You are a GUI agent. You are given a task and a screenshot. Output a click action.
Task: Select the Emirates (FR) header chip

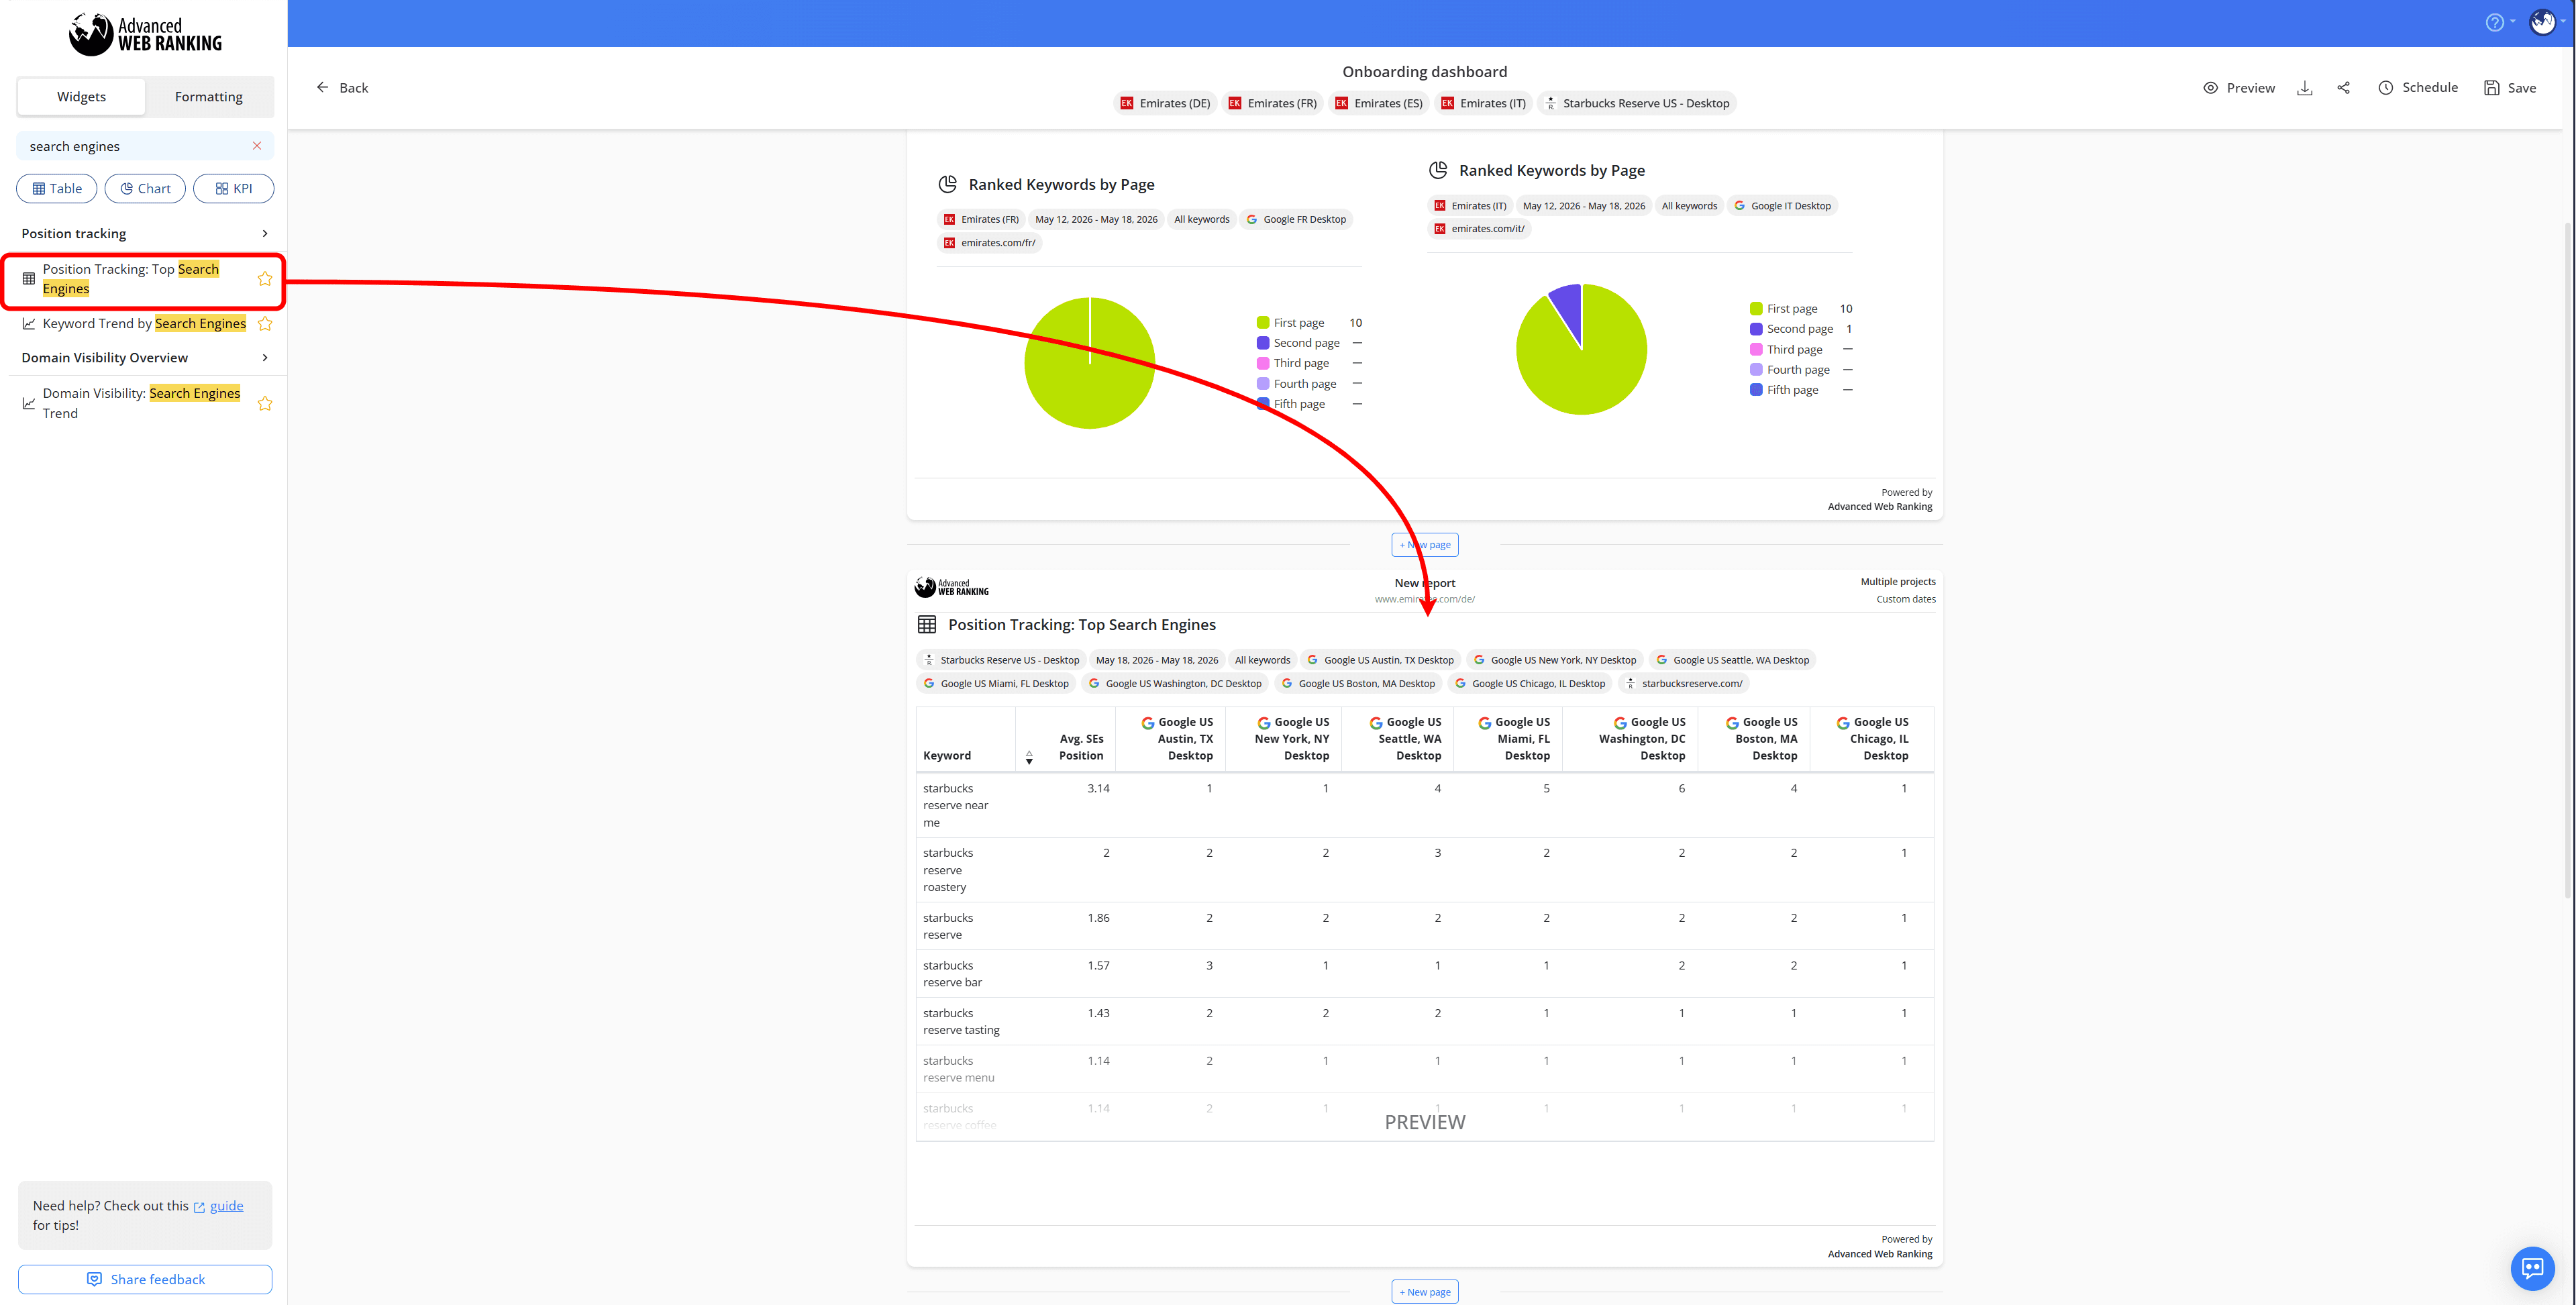(x=1272, y=103)
